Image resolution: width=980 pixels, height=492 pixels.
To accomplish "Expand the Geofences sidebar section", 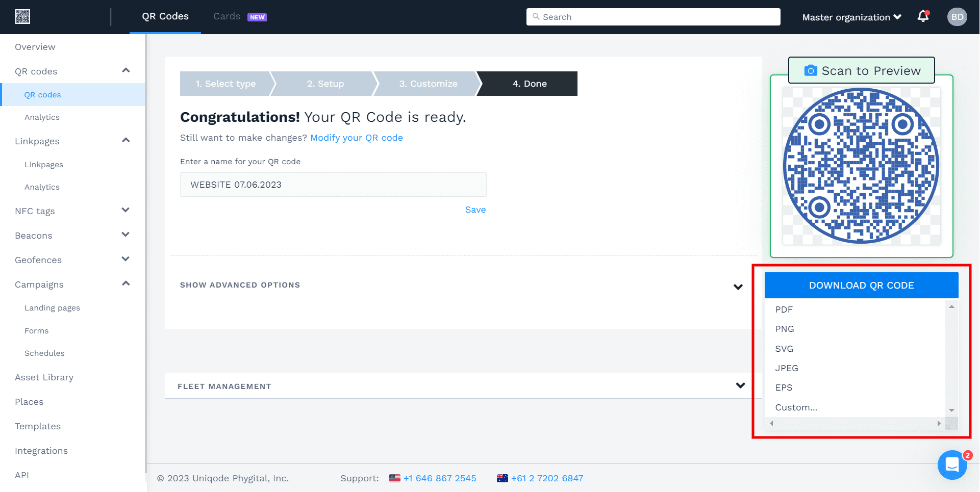I will point(125,259).
